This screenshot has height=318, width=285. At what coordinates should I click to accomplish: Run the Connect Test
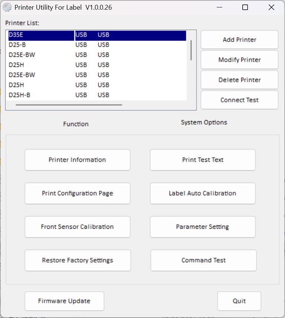[239, 100]
